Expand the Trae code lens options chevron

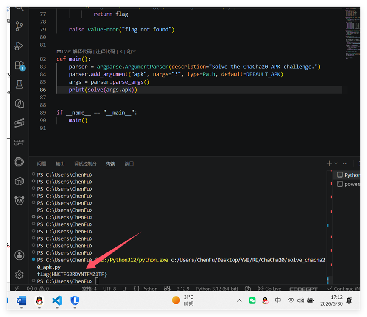click(134, 51)
